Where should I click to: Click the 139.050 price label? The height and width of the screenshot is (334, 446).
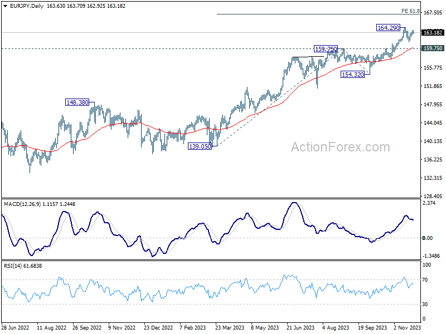click(200, 146)
